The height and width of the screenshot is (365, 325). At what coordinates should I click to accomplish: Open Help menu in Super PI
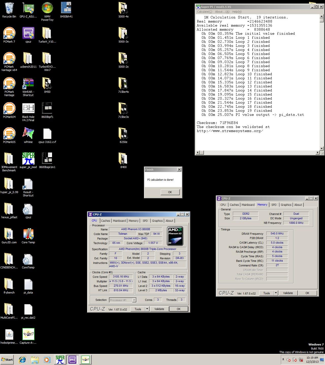(x=237, y=12)
